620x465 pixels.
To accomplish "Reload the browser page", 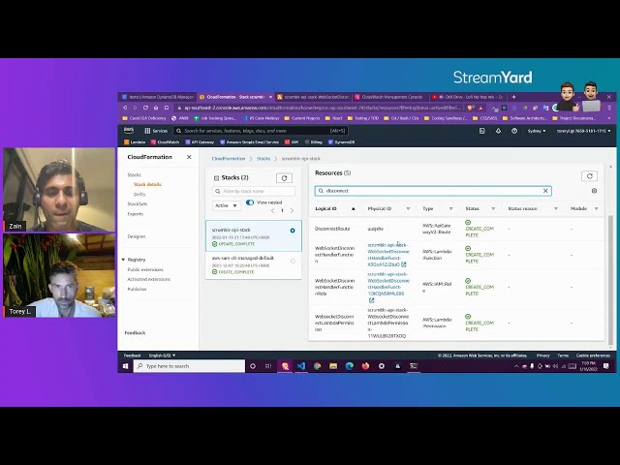I will coord(145,108).
